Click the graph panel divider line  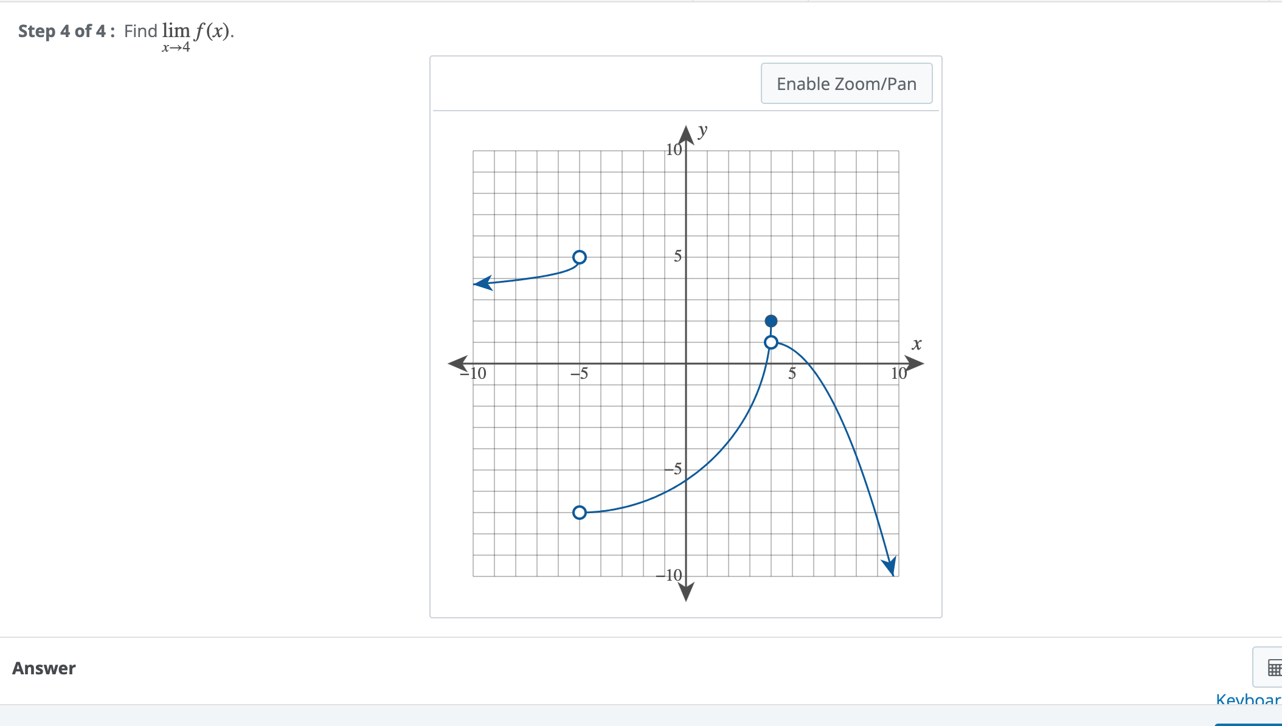[686, 111]
